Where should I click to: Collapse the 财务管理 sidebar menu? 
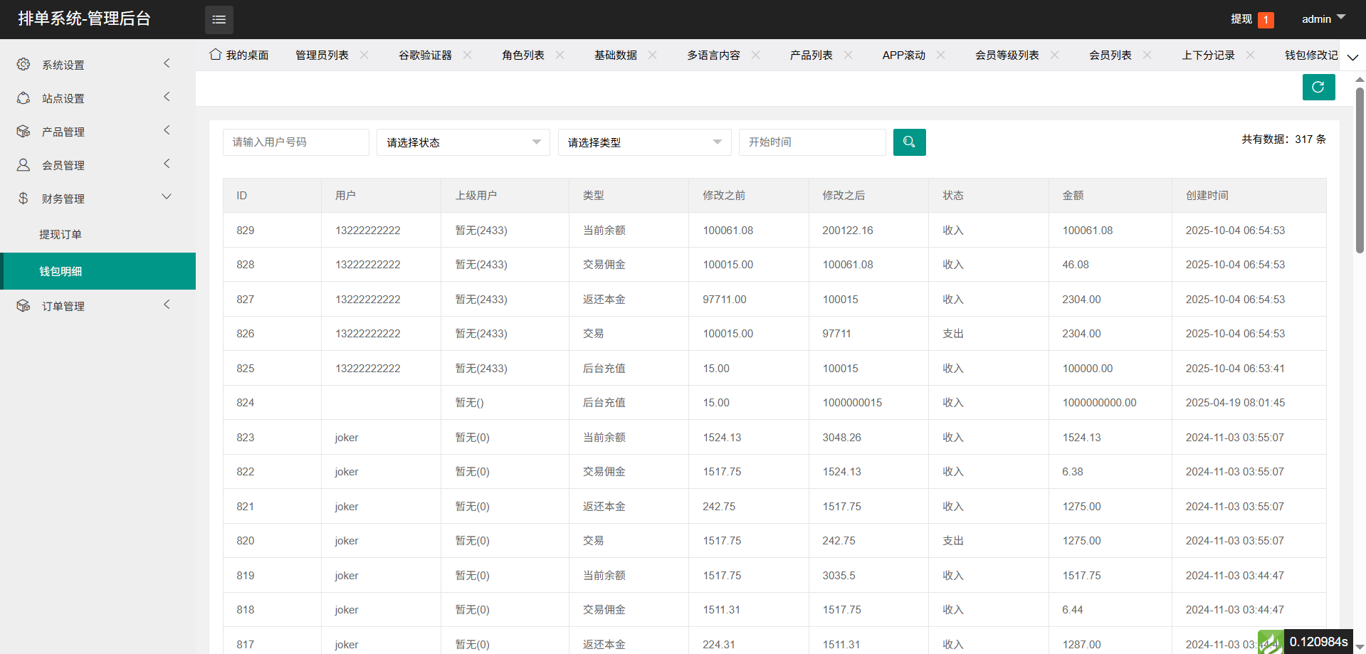(x=167, y=197)
